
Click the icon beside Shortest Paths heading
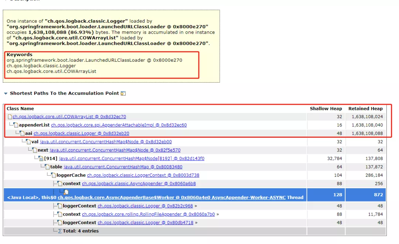coord(123,93)
